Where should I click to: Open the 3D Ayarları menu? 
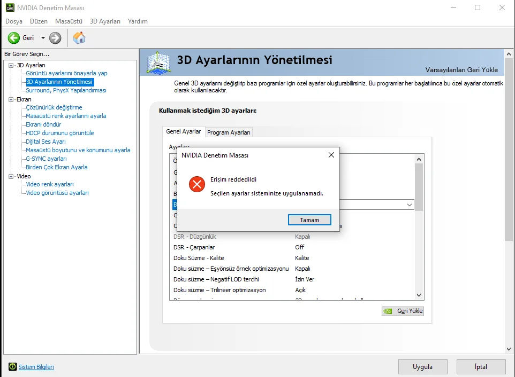pos(105,21)
